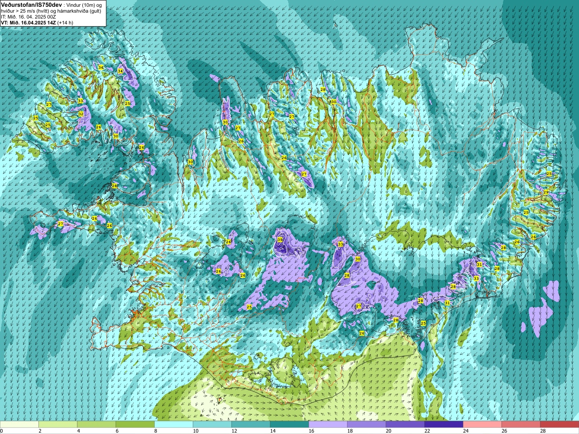
Task: Click the legend scale number '24'
Action: [x=466, y=431]
